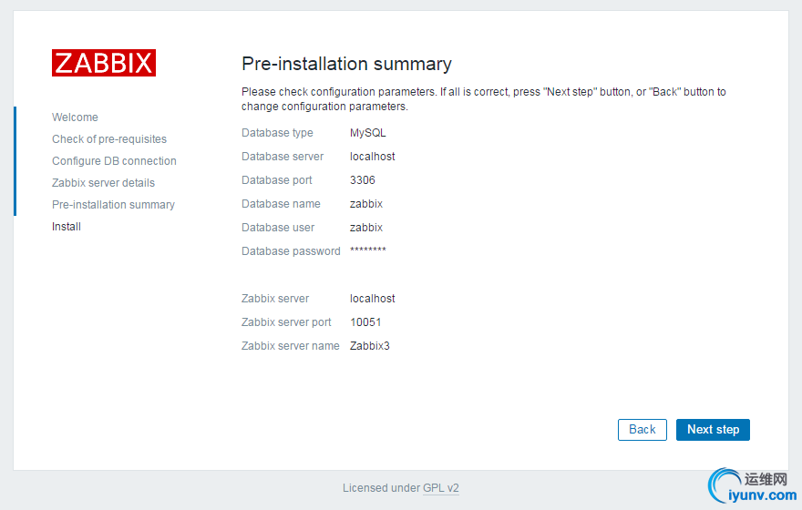Click the database port value 3306
The image size is (802, 510).
(363, 180)
